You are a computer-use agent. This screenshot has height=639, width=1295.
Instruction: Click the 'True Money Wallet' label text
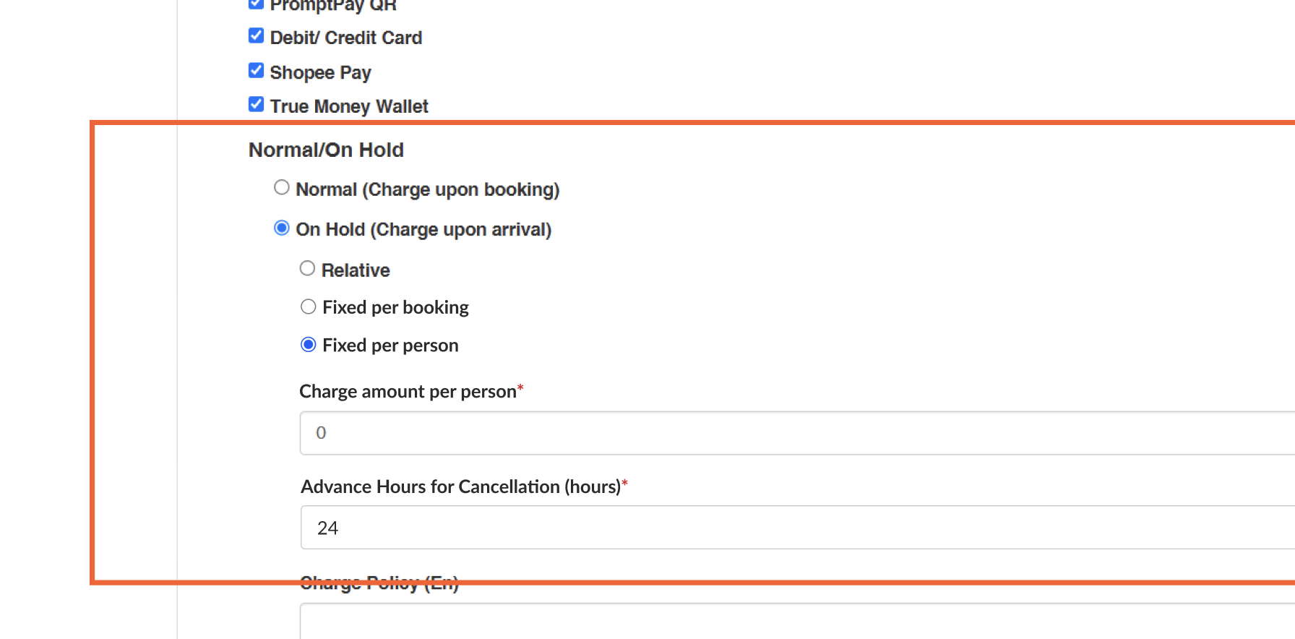click(x=349, y=106)
